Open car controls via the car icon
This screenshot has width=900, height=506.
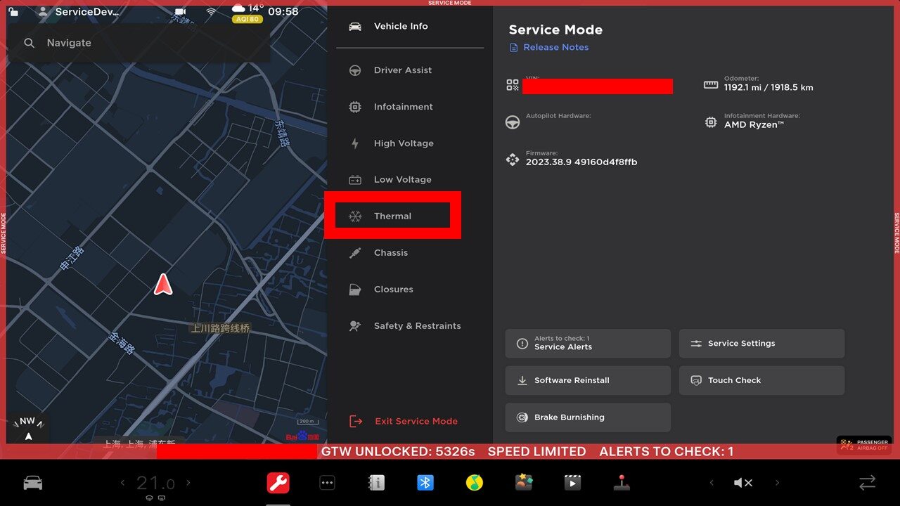click(x=33, y=483)
